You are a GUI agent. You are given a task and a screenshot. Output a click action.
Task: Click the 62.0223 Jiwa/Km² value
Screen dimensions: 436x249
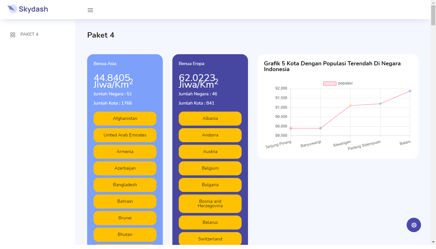click(199, 81)
